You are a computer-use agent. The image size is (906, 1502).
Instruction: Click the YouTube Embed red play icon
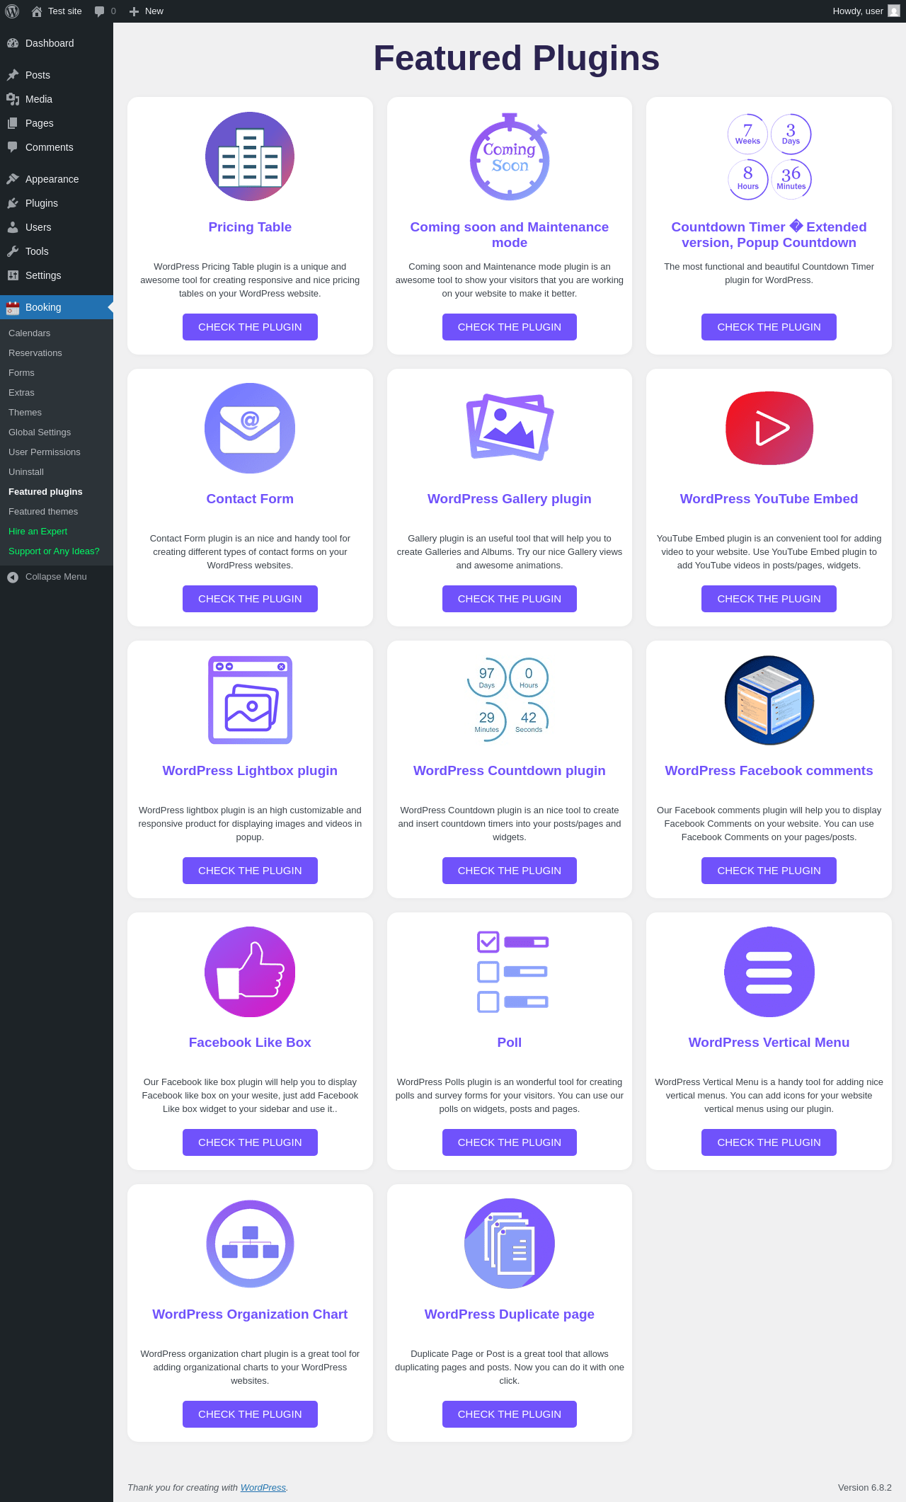769,428
